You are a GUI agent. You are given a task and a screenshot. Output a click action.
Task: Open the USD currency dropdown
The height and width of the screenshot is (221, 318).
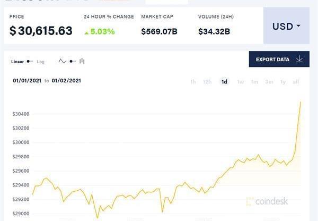tap(286, 26)
